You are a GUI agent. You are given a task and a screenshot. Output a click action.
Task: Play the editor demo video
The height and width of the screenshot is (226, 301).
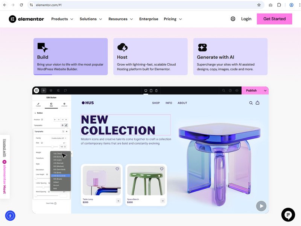[261, 206]
